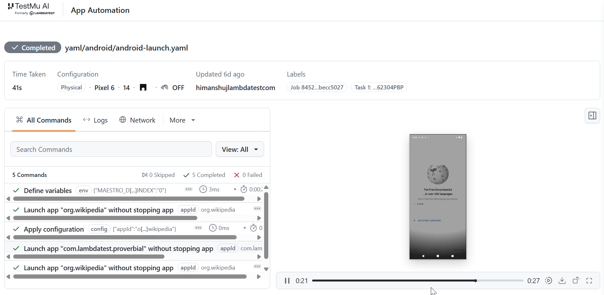Click himanshujlambdatestcom user name
This screenshot has width=604, height=295.
click(x=235, y=88)
